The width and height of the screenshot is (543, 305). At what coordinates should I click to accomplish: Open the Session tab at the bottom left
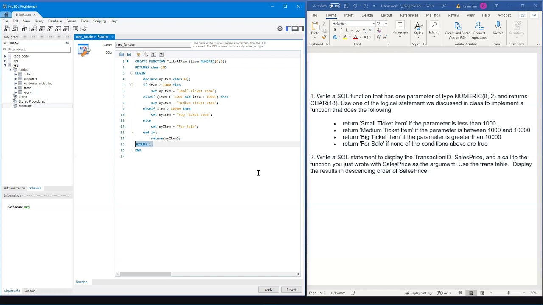coord(30,291)
